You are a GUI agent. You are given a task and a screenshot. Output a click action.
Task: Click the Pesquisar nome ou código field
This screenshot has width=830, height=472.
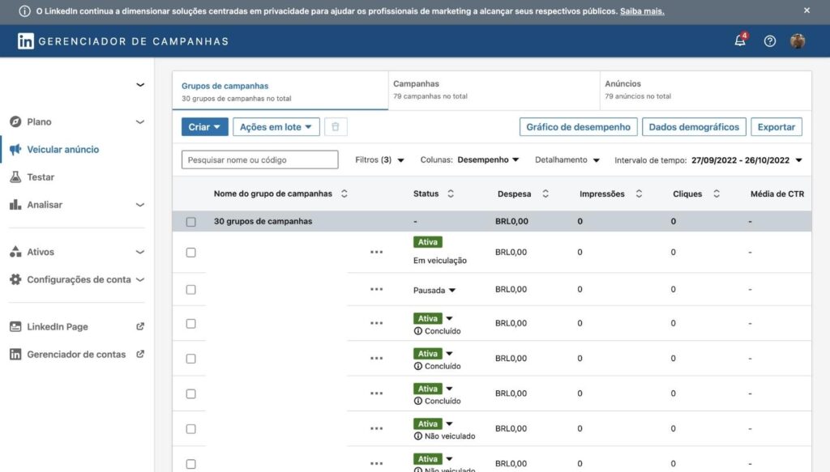[x=259, y=160]
